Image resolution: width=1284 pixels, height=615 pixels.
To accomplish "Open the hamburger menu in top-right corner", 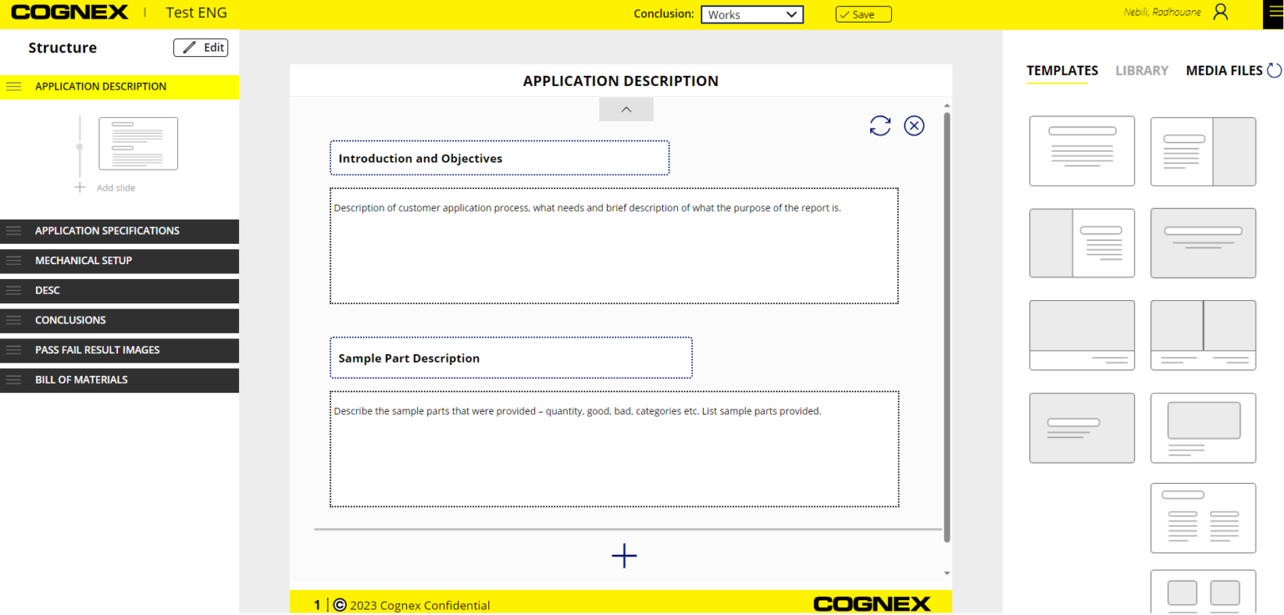I will pos(1274,12).
